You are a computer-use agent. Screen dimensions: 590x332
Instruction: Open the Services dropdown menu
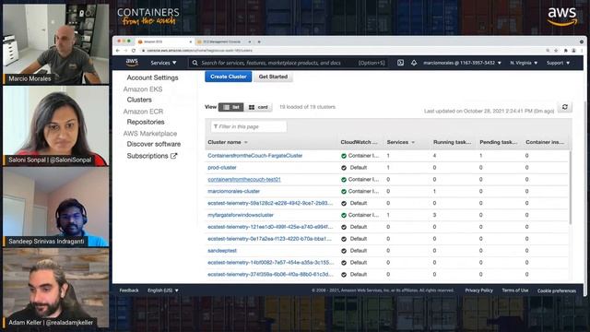[x=163, y=63]
